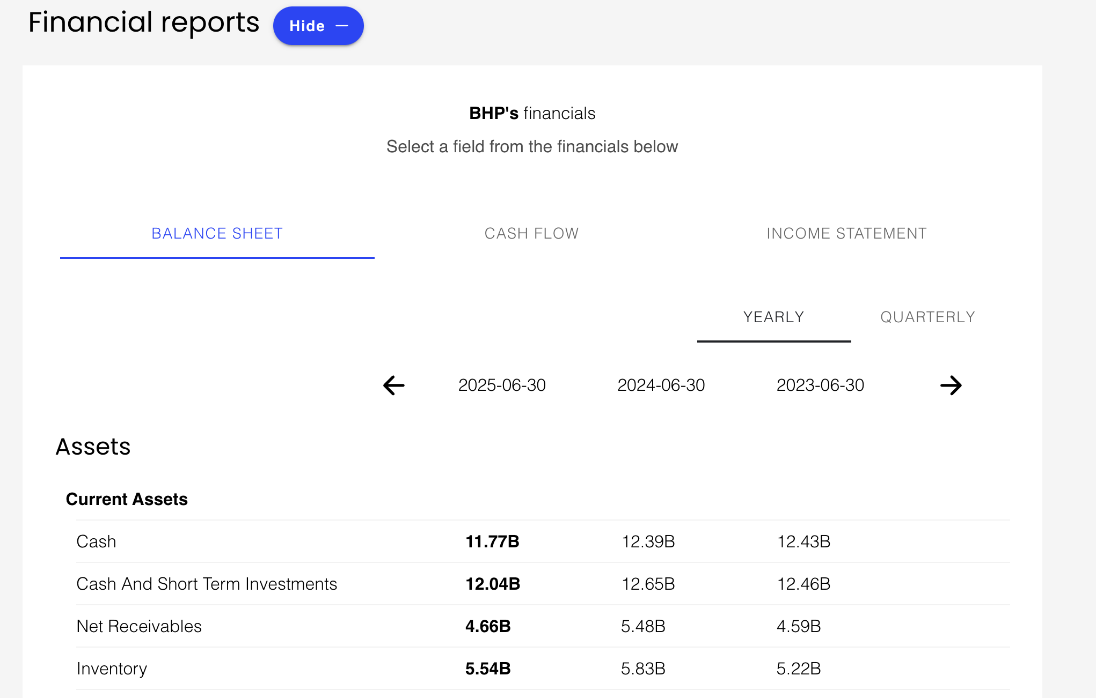Select the 11.77B Cash value for 2025
The width and height of the screenshot is (1096, 698).
[492, 541]
